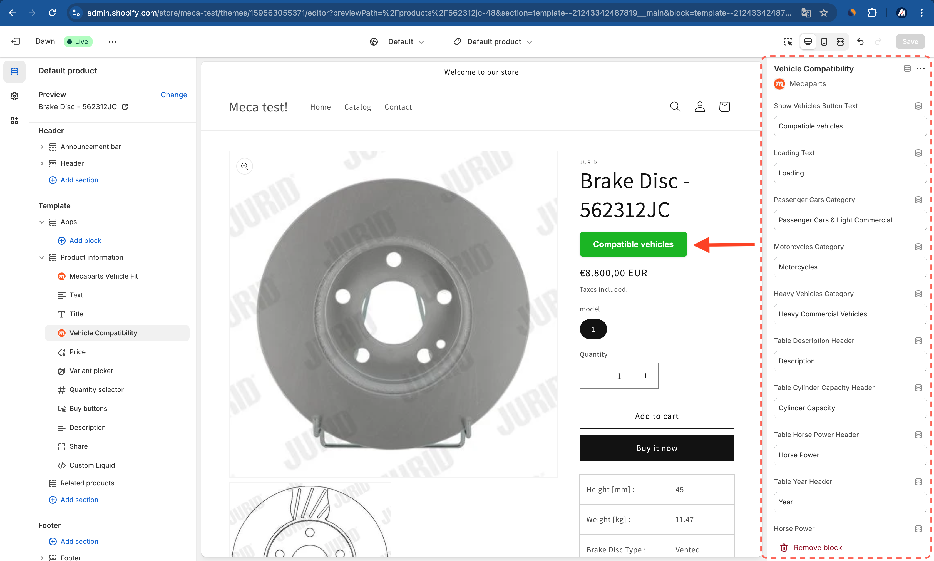Activate the inspector selection tool
934x561 pixels.
click(x=788, y=42)
